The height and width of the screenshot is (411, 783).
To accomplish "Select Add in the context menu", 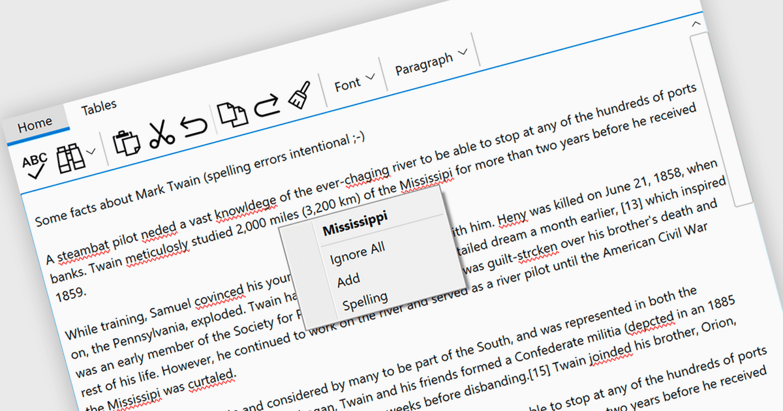I will [x=348, y=281].
